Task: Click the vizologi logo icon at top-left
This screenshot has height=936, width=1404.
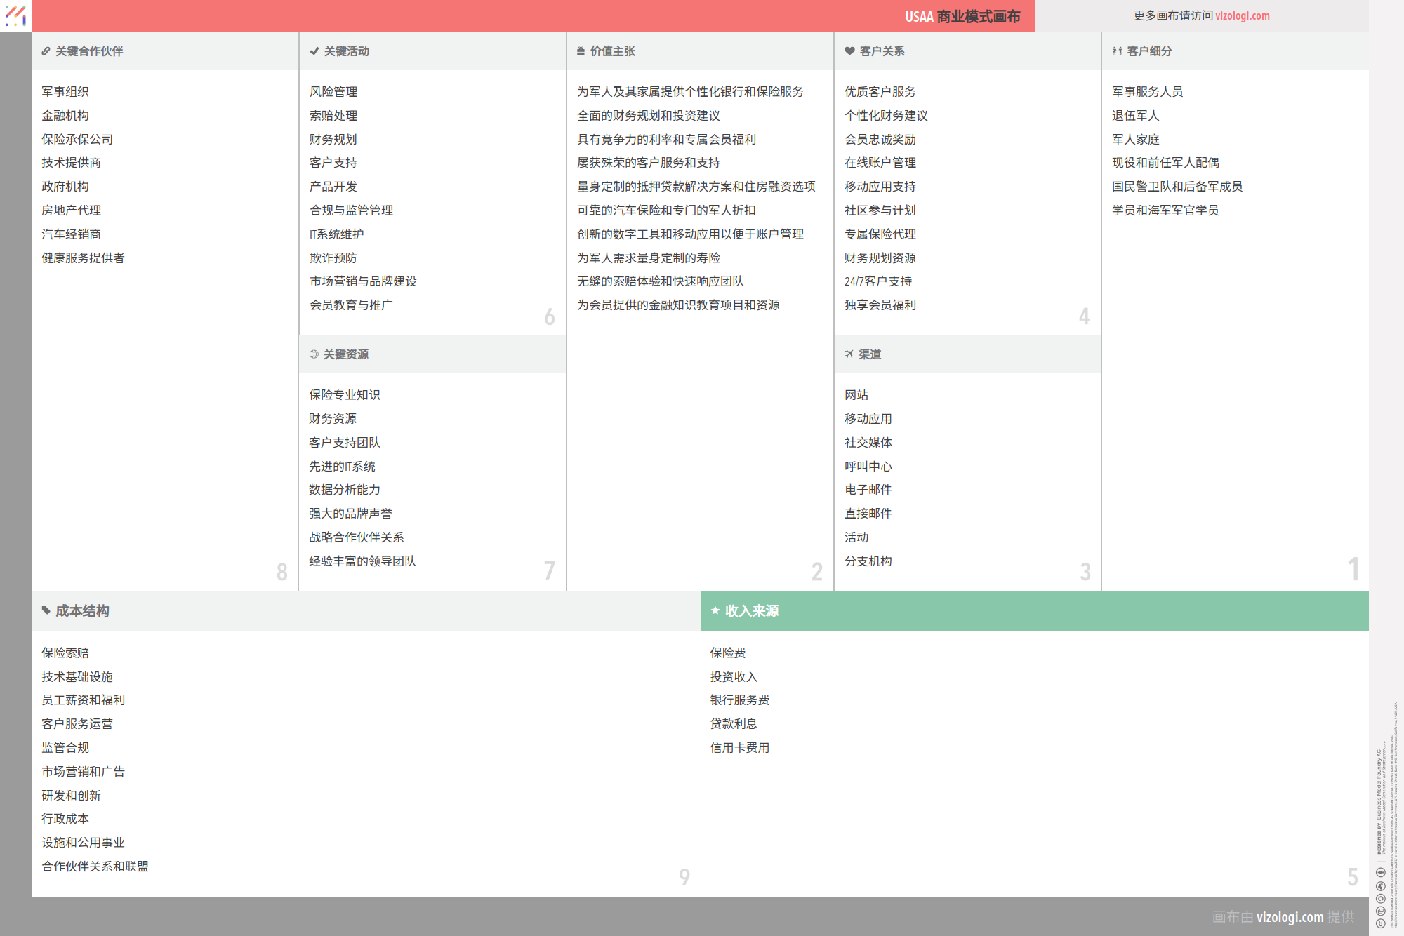Action: (15, 15)
